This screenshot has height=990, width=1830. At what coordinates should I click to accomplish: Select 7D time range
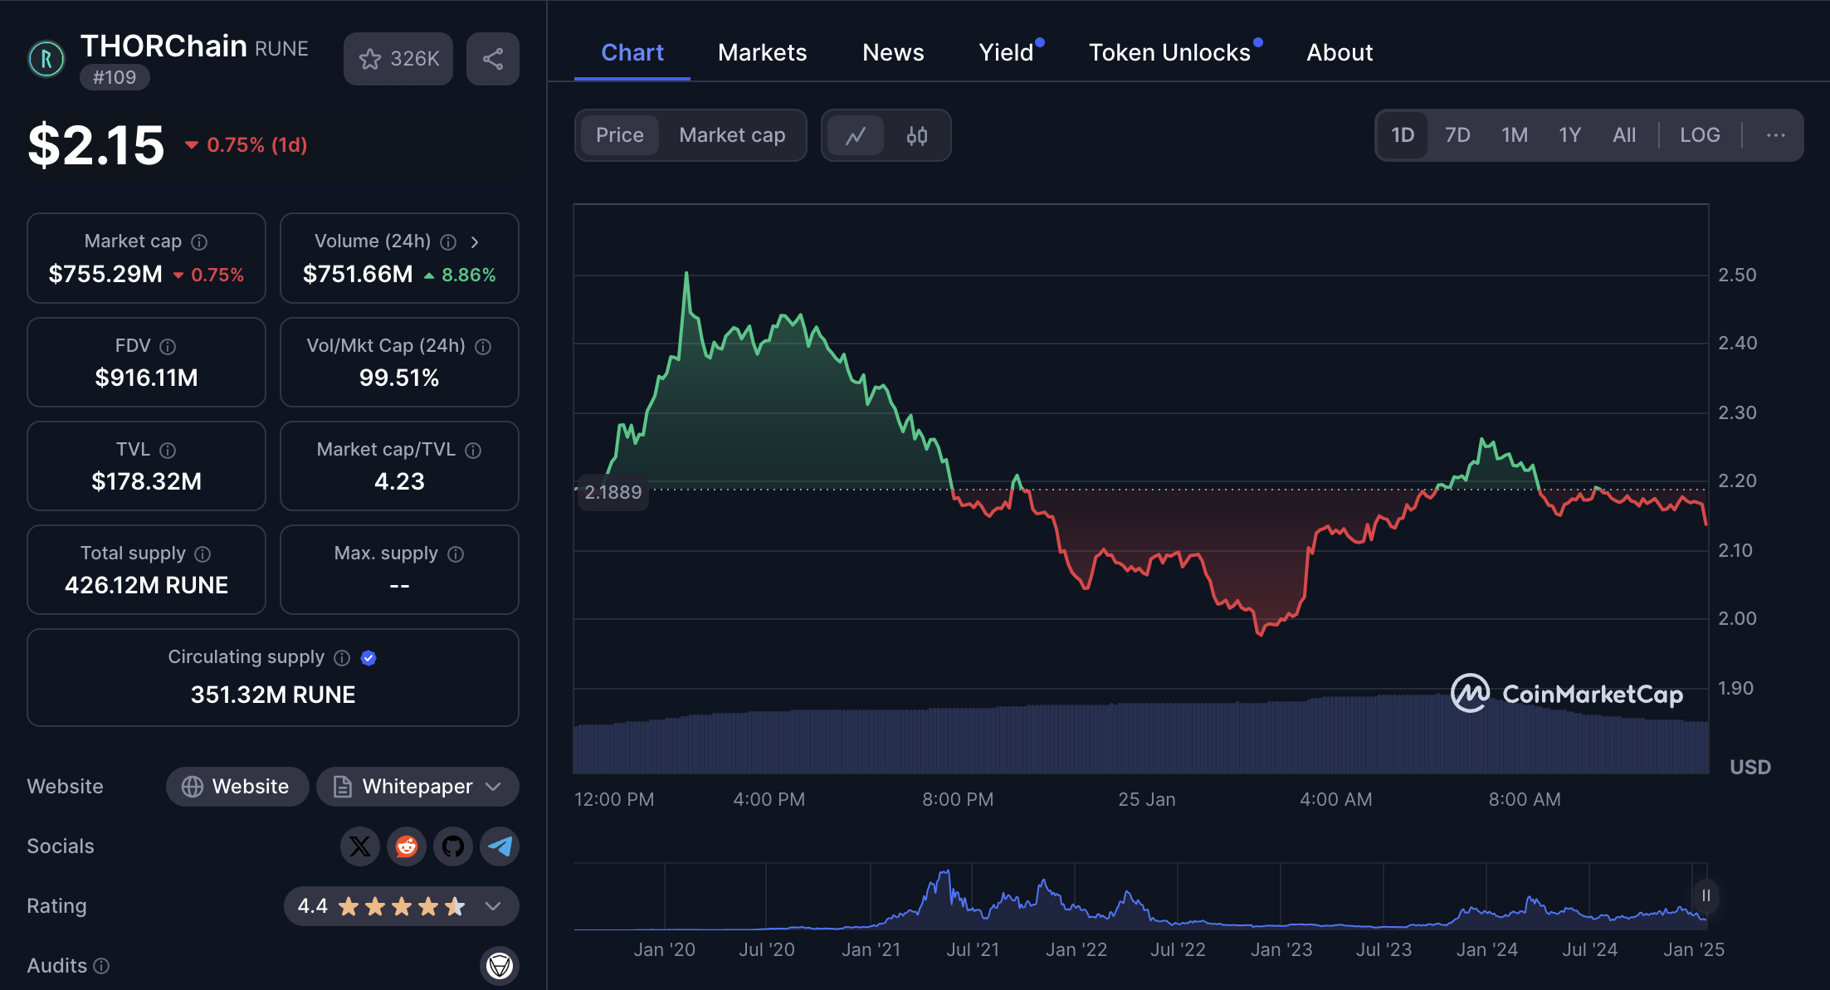[x=1457, y=135]
